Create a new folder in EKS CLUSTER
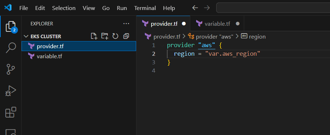The width and height of the screenshot is (330, 135). (104, 36)
